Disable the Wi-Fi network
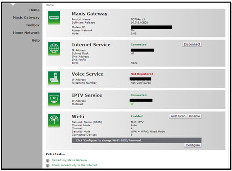Image resolution: width=232 pixels, height=171 pixels. pyautogui.click(x=194, y=116)
